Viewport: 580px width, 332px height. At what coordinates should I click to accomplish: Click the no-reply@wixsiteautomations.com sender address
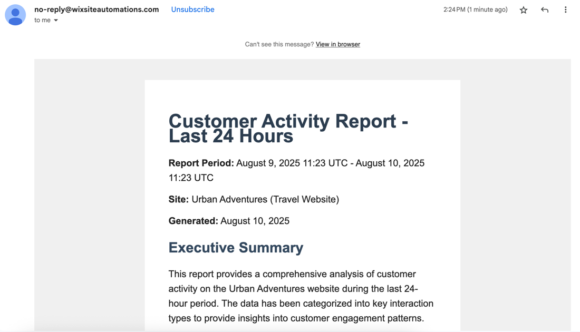[x=96, y=9]
